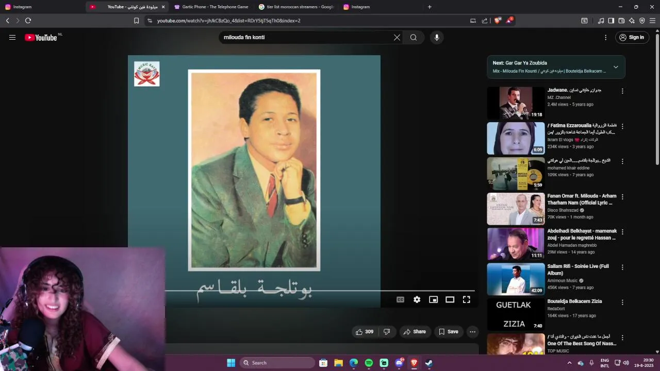Image resolution: width=660 pixels, height=371 pixels.
Task: Switch to Gartic Phone tab
Action: coord(211,7)
